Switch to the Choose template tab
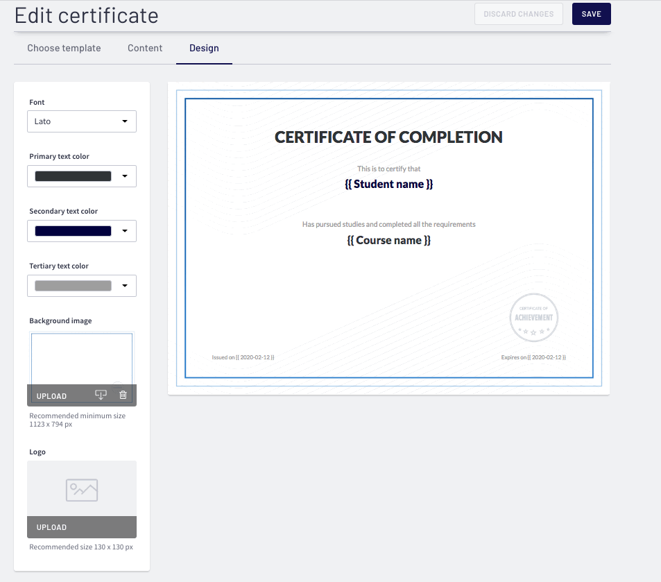661x582 pixels. [x=64, y=48]
